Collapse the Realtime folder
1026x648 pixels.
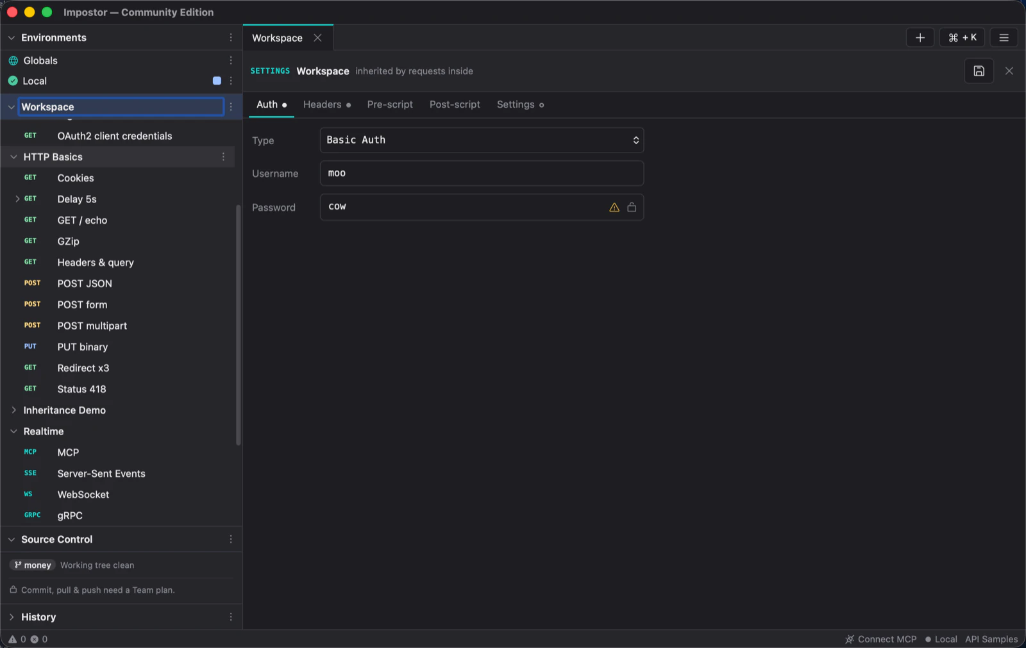click(13, 431)
